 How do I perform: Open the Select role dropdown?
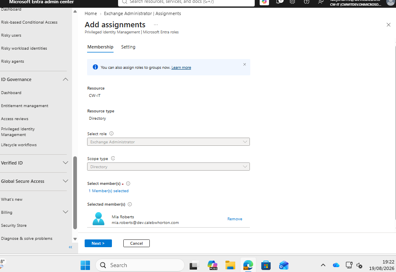tap(168, 142)
